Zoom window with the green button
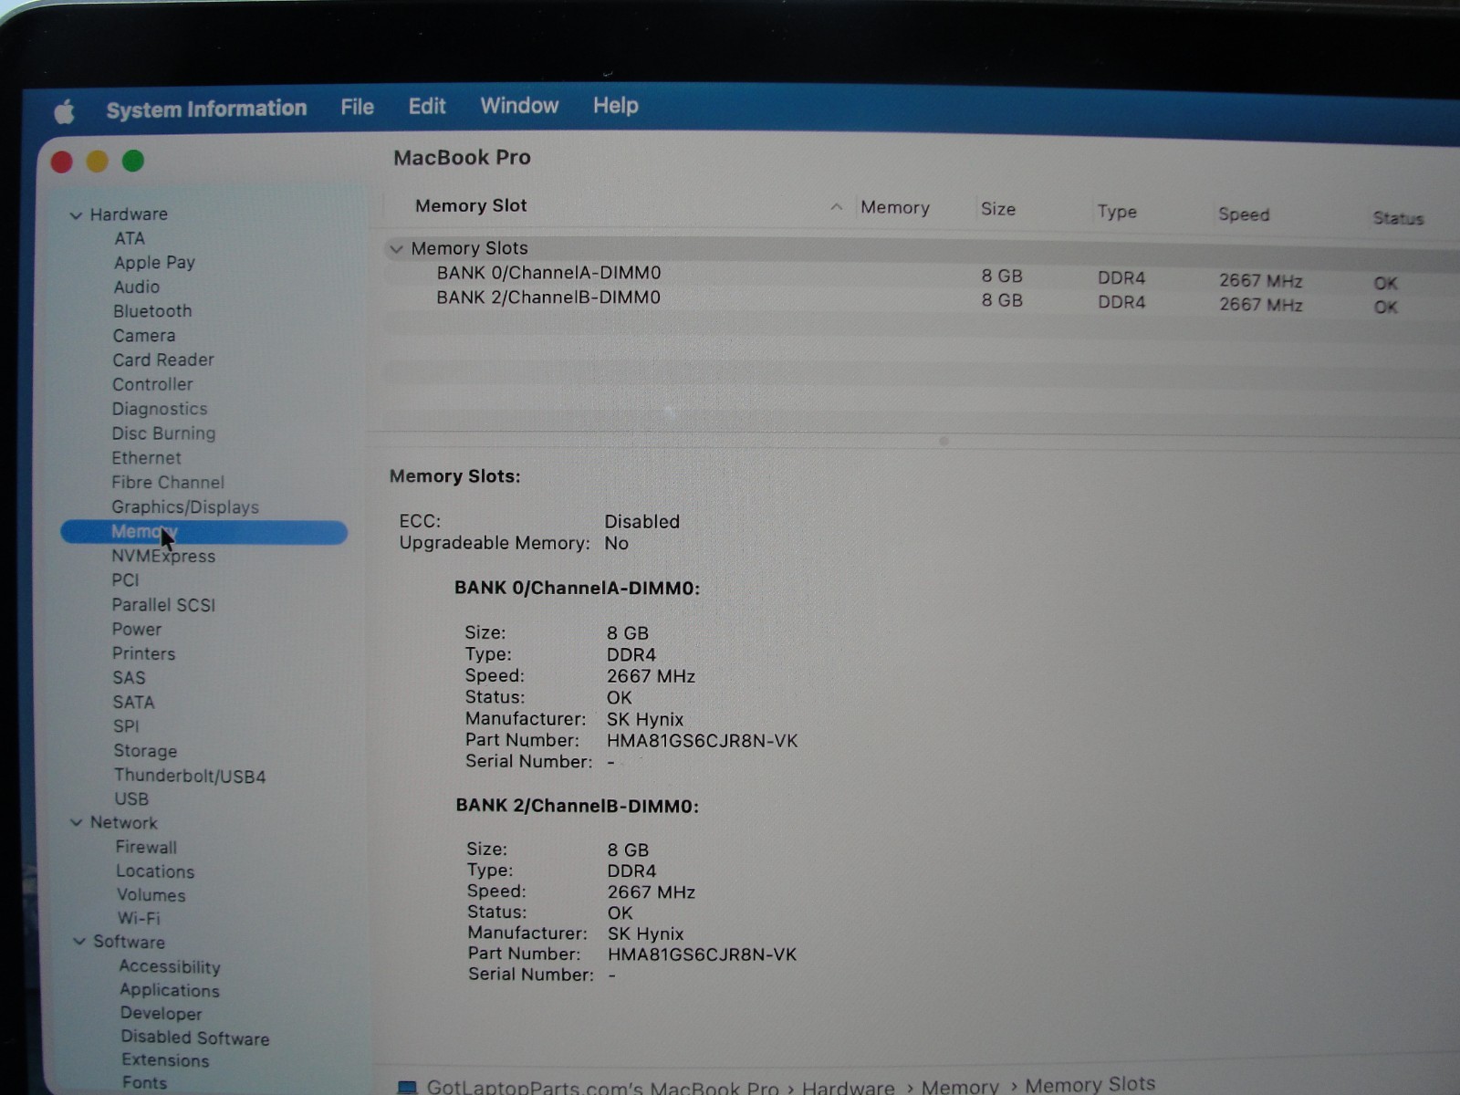The width and height of the screenshot is (1460, 1095). (x=133, y=161)
